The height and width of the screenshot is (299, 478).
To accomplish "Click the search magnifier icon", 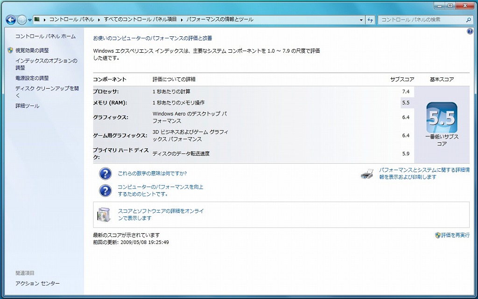I will point(469,20).
